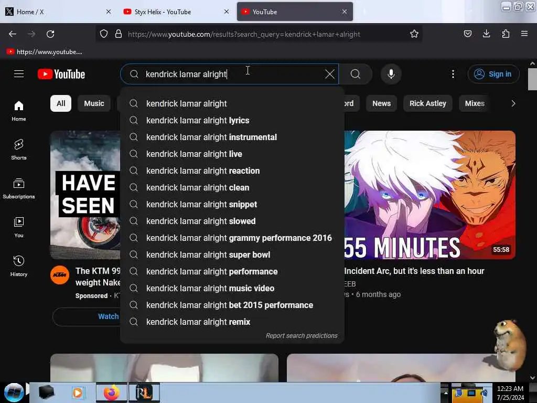Open the youtube.com bookmark in the toolbar

tap(44, 52)
